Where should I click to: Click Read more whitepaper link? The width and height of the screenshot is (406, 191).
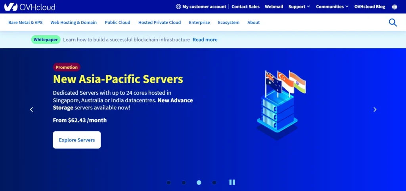[205, 40]
